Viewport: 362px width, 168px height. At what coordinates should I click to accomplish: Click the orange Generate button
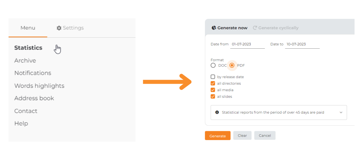(x=218, y=136)
